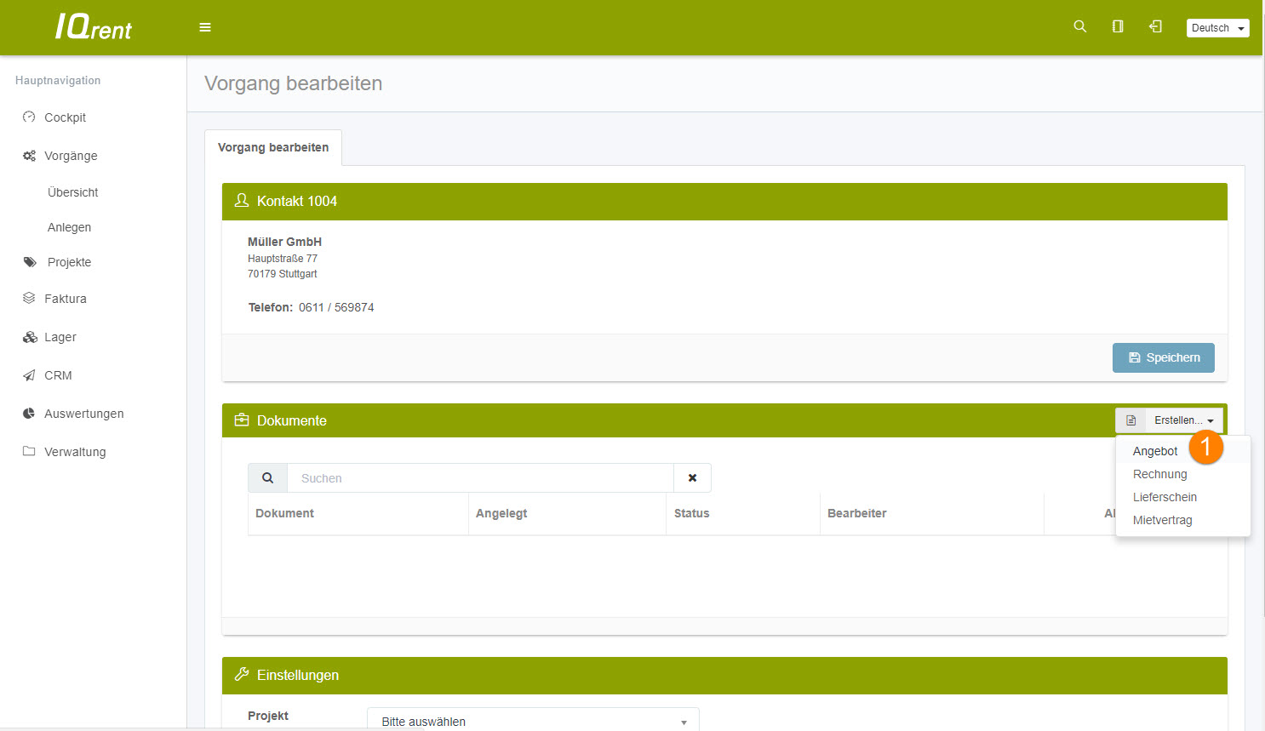This screenshot has height=731, width=1265.
Task: Click the magnifier icon beside Suchen field
Action: pyautogui.click(x=268, y=478)
